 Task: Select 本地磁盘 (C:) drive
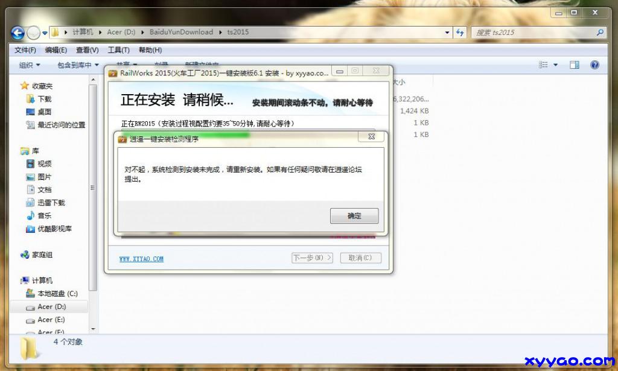(x=57, y=294)
